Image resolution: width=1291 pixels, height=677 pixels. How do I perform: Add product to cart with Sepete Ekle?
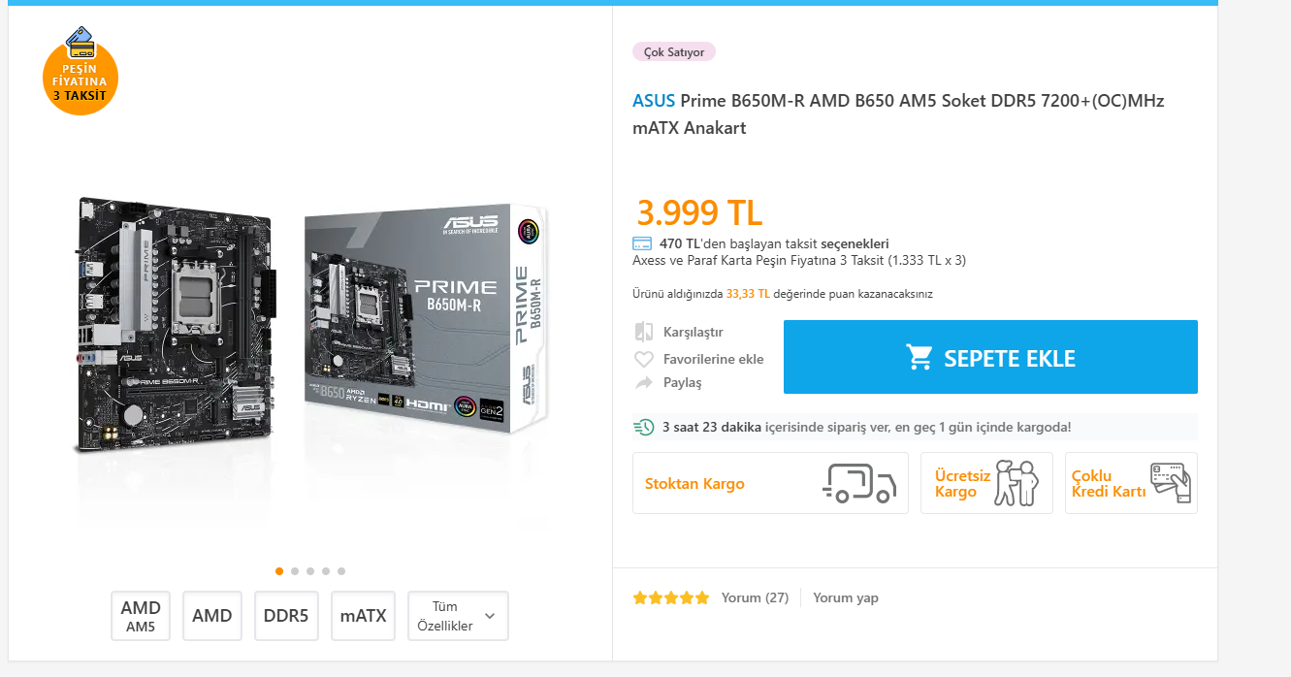990,357
